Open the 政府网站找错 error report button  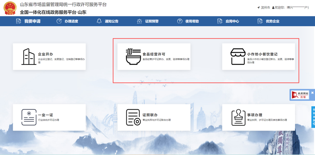300,95
